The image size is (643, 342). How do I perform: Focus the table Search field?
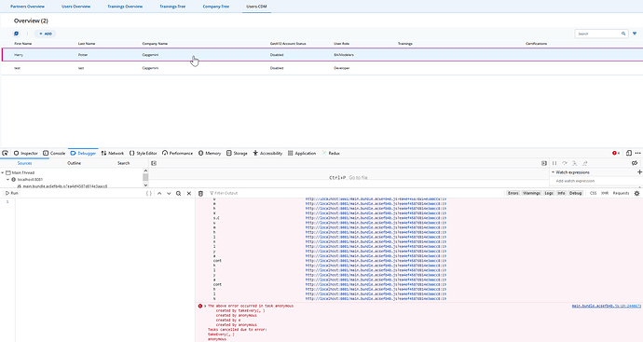point(597,34)
